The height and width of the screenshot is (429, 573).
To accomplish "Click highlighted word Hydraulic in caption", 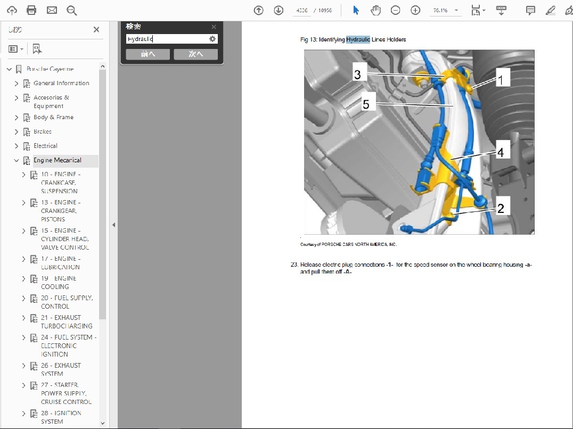I will click(x=358, y=39).
